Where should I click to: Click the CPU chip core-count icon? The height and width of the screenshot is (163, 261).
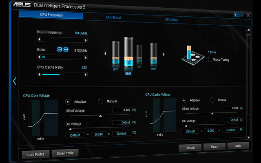click(192, 55)
